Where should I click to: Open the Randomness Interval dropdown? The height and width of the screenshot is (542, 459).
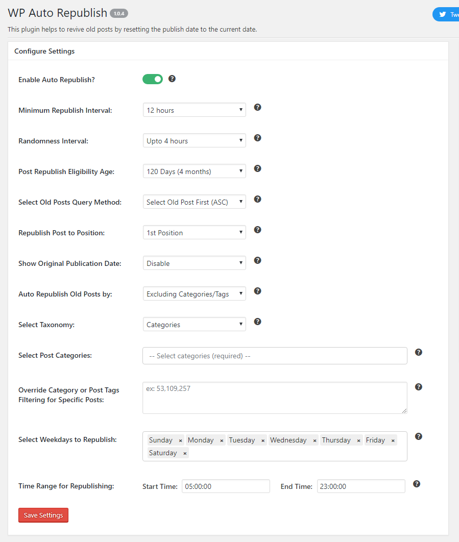194,141
